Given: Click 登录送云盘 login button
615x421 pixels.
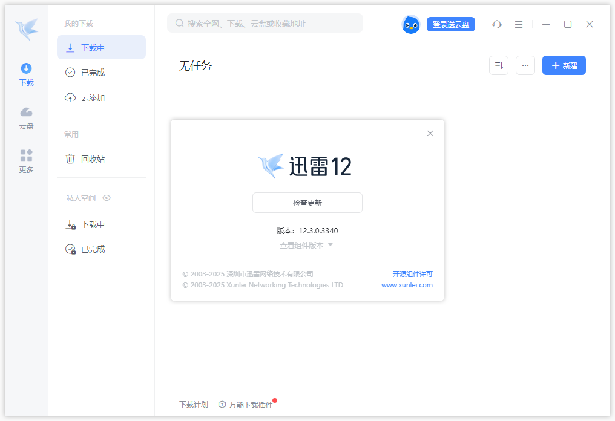Looking at the screenshot, I should pos(451,24).
